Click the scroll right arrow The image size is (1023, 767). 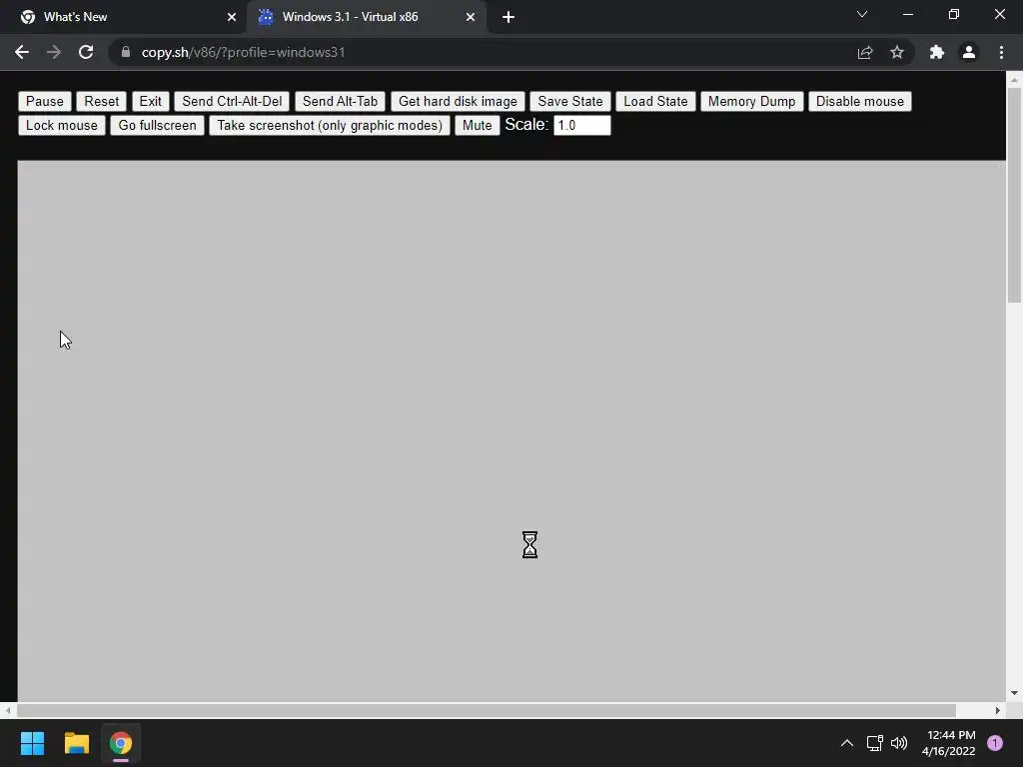click(998, 710)
